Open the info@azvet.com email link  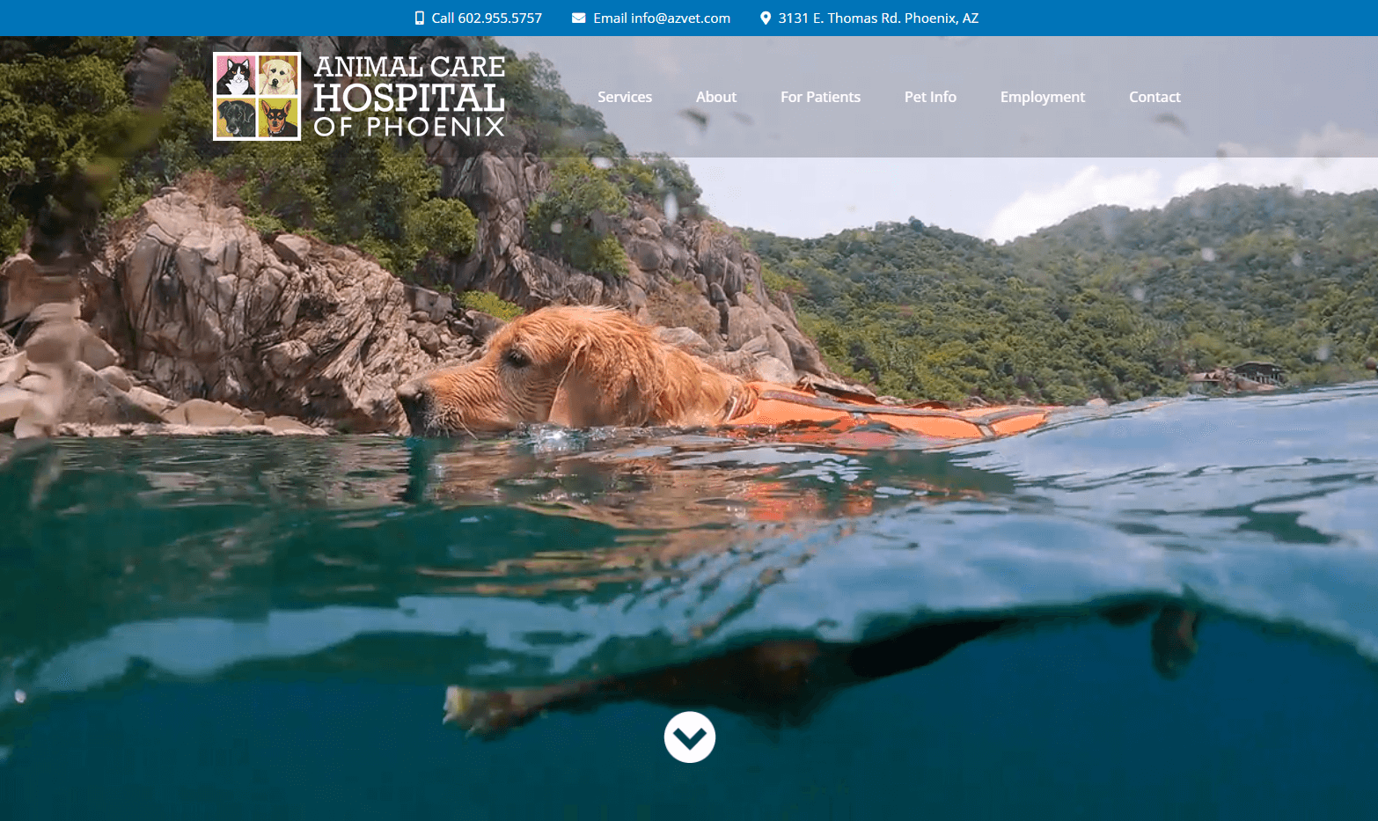tap(662, 18)
